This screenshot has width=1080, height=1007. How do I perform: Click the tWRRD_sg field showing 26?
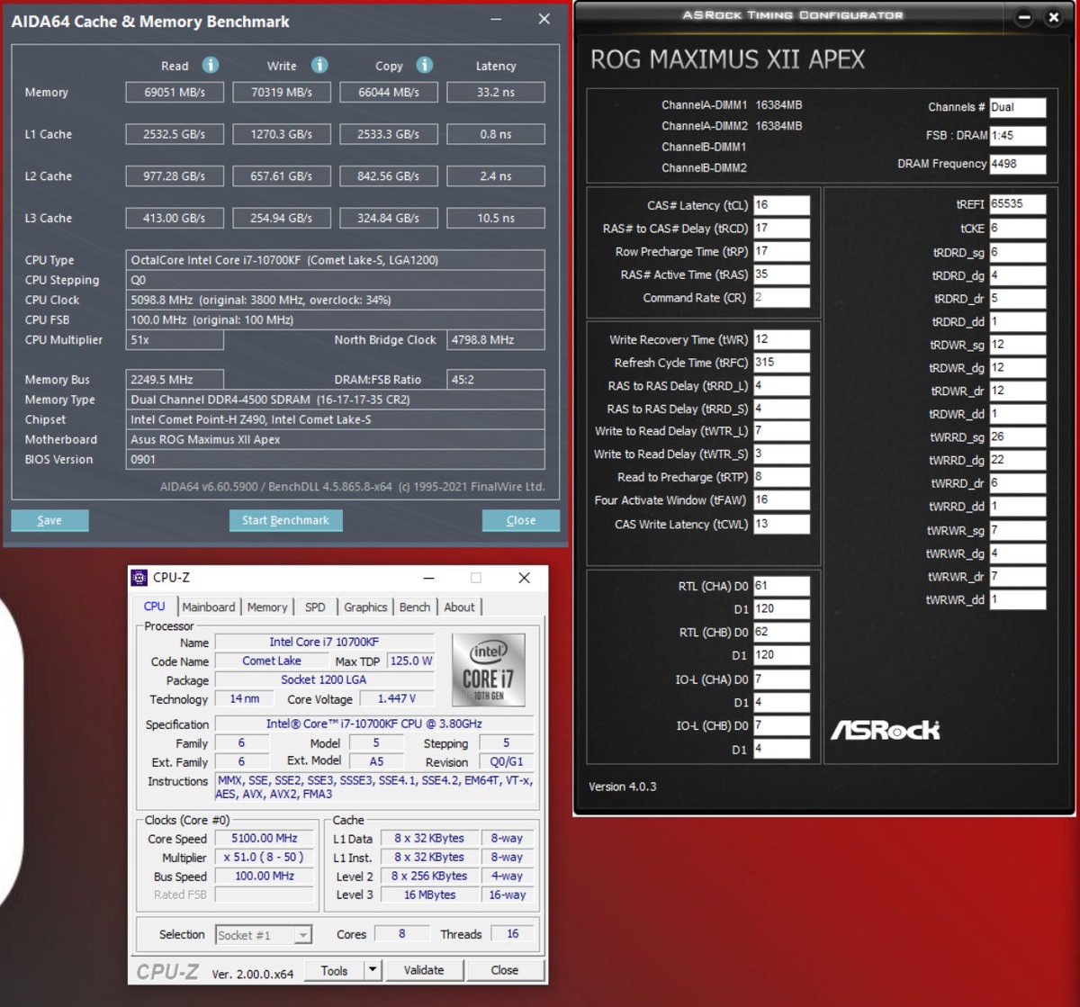click(1018, 437)
